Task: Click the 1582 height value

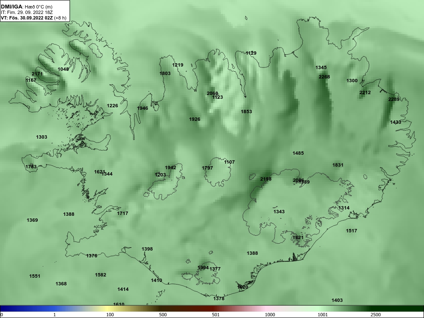Action: point(100,275)
